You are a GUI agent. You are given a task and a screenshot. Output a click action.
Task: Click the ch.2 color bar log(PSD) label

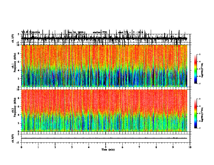click(202, 115)
